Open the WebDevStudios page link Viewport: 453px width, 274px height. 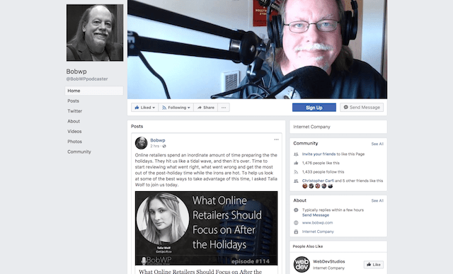328,261
